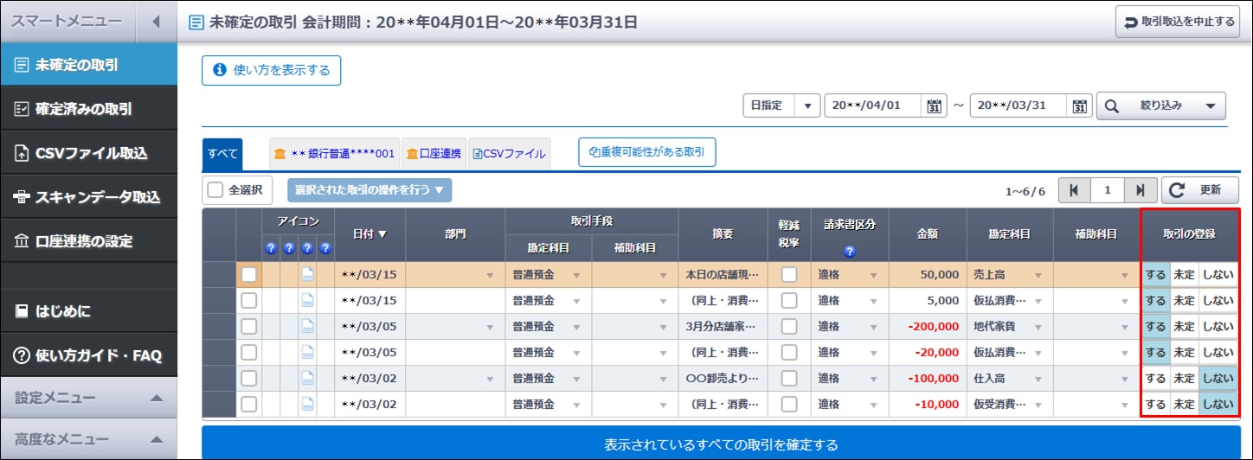
Task: Click 摘要 cell 本日の店舗現…
Action: pos(723,275)
